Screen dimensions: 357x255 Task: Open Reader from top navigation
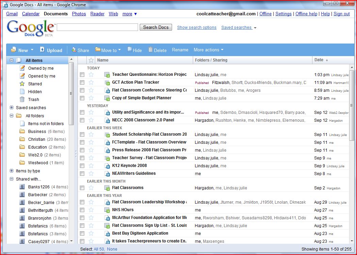(x=98, y=14)
